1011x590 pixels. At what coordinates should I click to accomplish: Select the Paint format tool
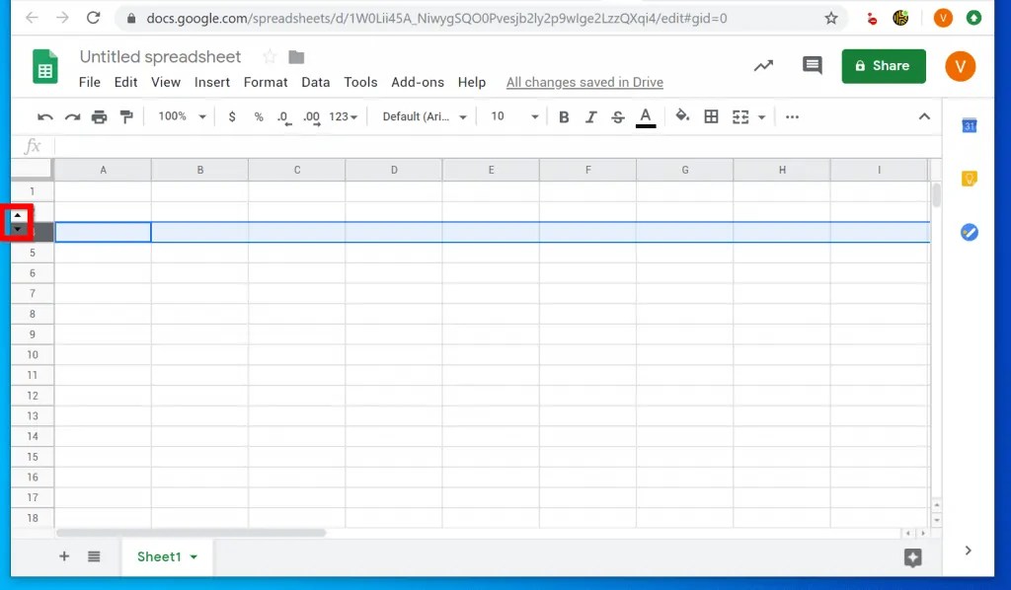point(126,116)
